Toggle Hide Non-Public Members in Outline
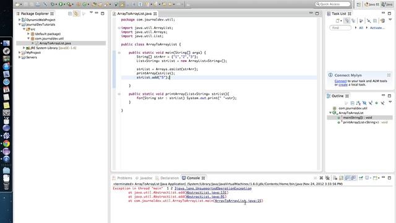 tap(377, 103)
